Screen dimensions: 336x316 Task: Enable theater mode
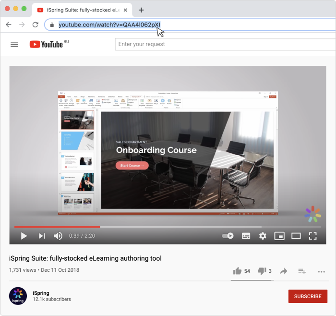[x=296, y=236]
